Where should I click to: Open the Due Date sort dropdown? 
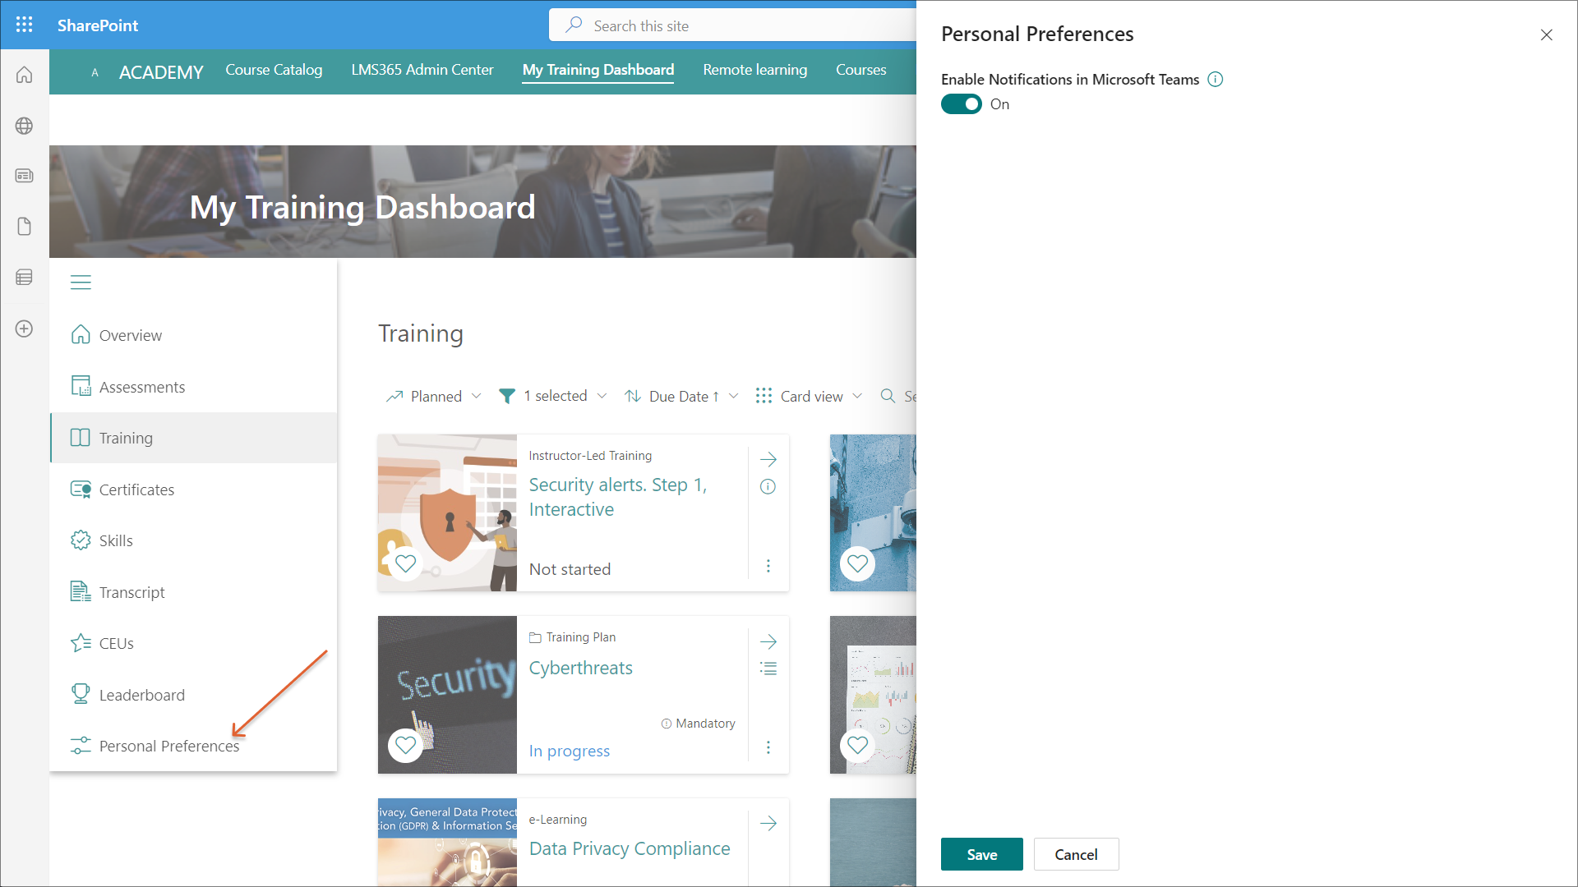pos(681,397)
